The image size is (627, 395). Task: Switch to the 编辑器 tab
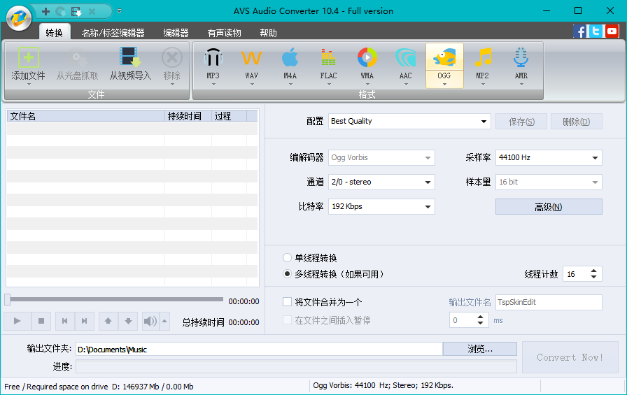coord(176,33)
